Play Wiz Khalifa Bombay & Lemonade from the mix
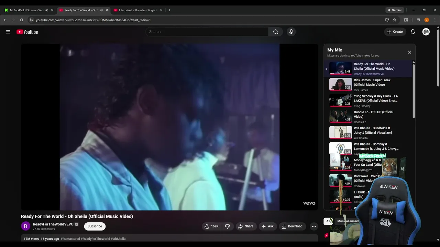Screen dimensions: 440x247 click(368, 149)
